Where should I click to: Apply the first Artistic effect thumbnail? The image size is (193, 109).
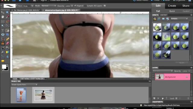coord(157,27)
